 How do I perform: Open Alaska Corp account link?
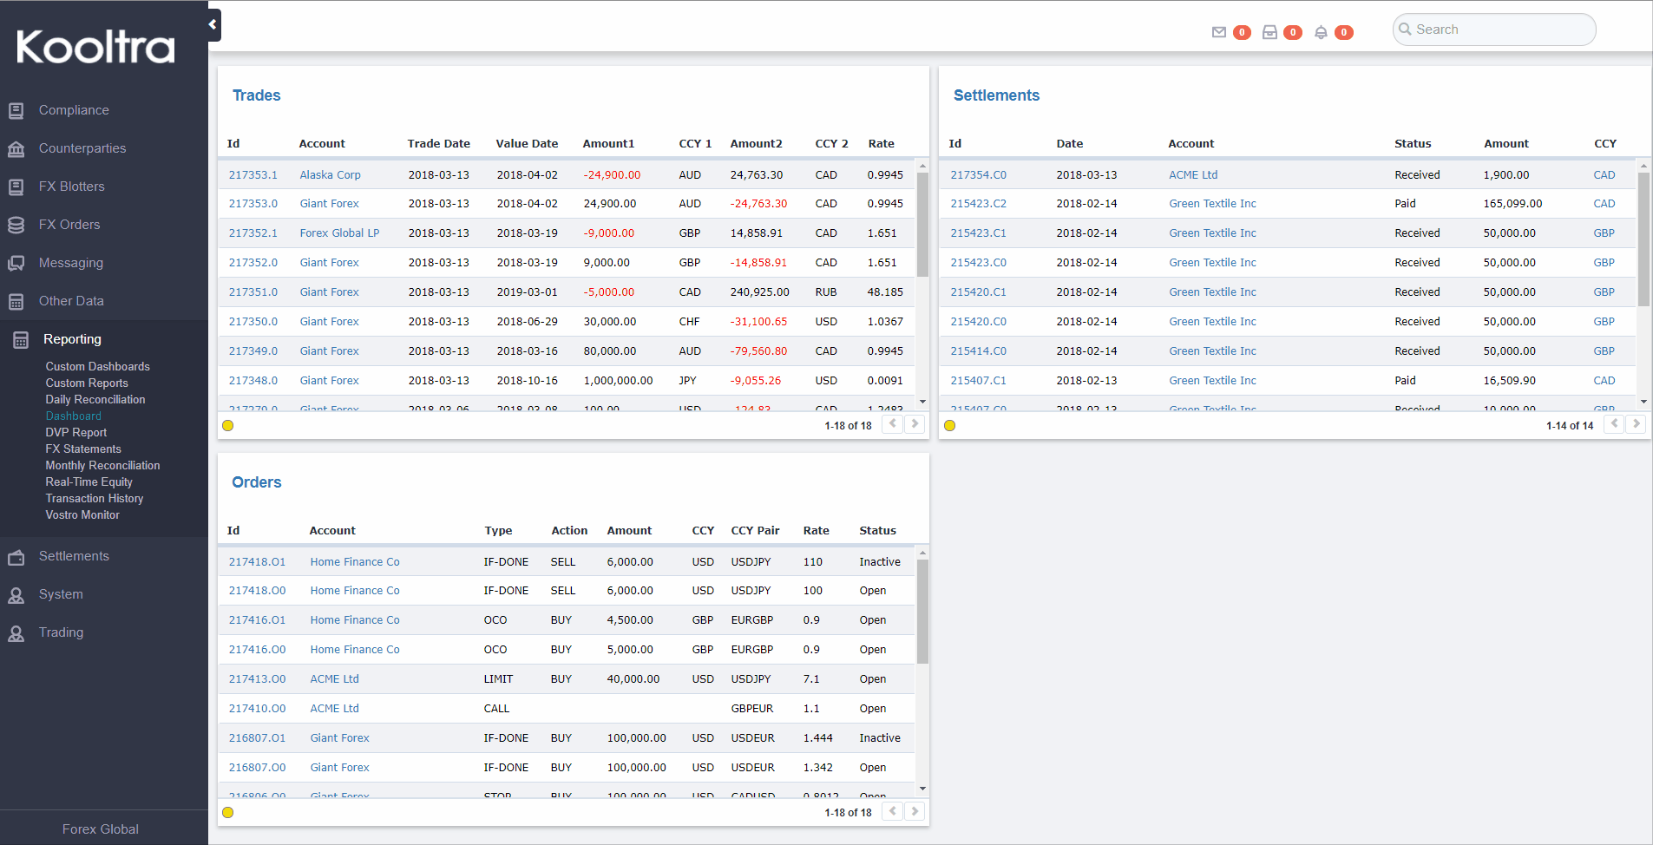[x=330, y=174]
